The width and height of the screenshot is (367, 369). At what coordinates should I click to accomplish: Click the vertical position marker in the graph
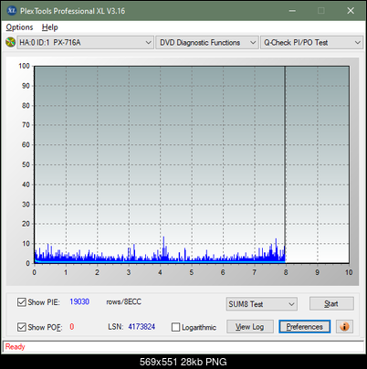click(285, 164)
